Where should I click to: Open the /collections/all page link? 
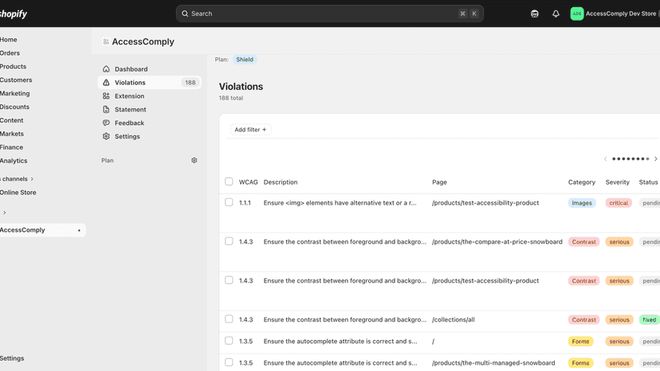454,320
